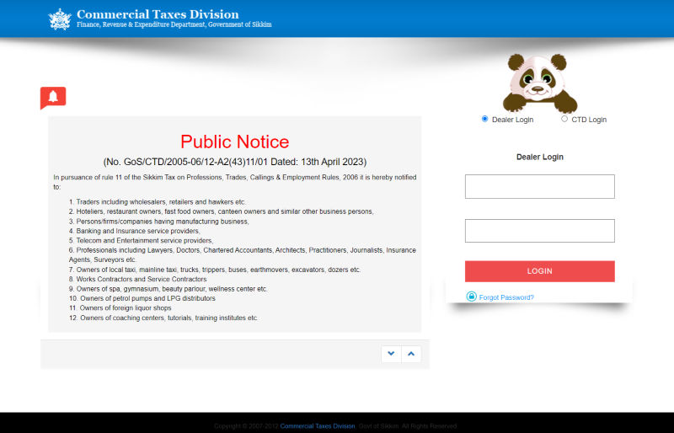Click the first Dealer Login input field

(540, 187)
